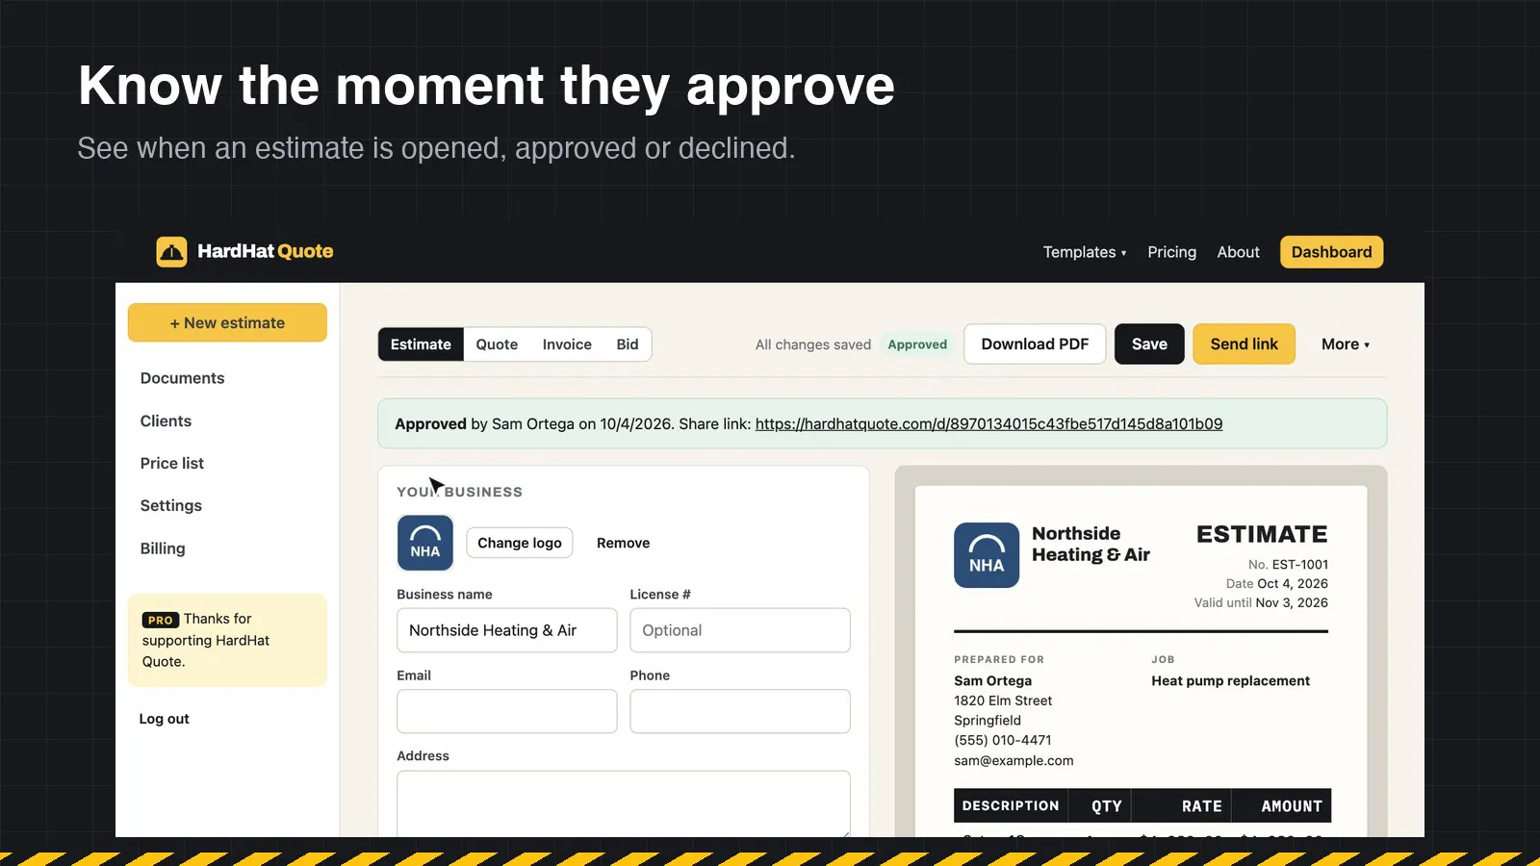Click the Change logo button

click(x=520, y=543)
